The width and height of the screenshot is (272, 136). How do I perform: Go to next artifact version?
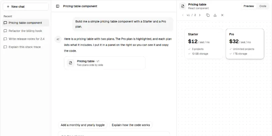pos(200,15)
